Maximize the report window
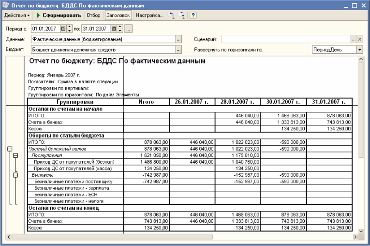 pos(355,5)
